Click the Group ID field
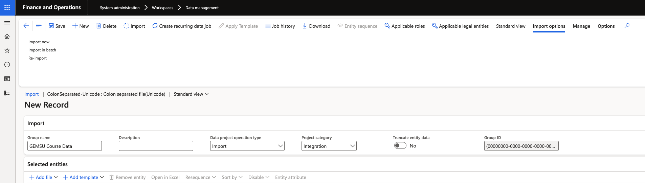Screen dimensions: 645x183 (x=521, y=146)
